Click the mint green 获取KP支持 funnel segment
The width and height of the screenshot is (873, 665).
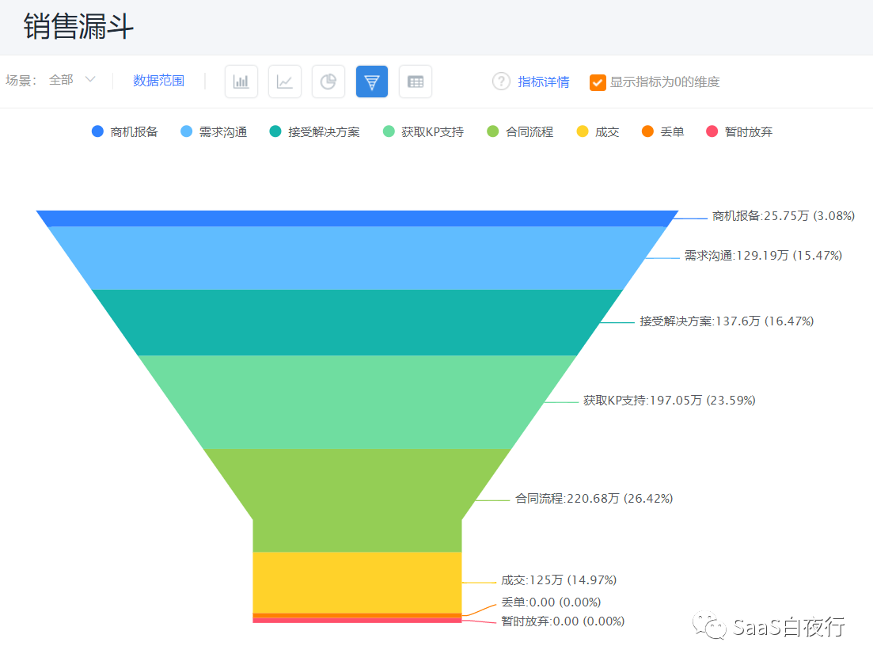pos(357,402)
